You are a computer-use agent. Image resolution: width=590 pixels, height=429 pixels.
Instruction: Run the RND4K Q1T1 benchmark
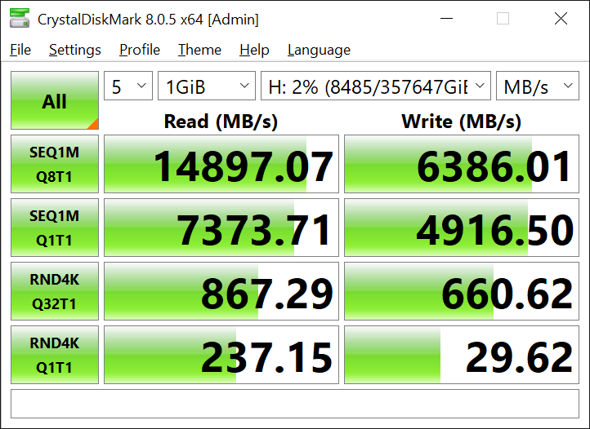click(x=55, y=355)
